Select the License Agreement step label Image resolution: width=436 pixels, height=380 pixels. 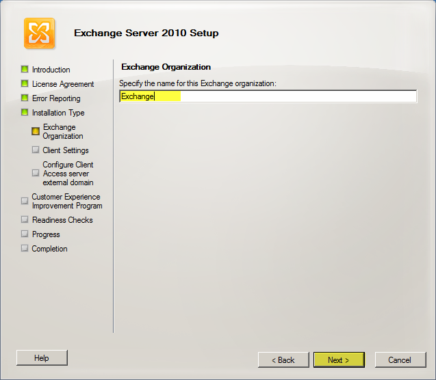(63, 84)
